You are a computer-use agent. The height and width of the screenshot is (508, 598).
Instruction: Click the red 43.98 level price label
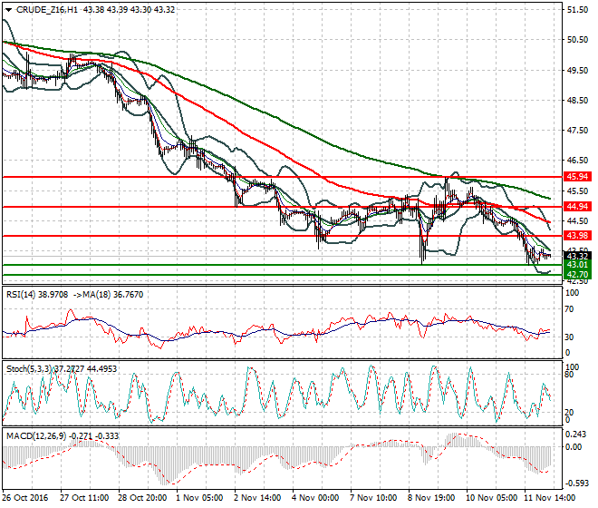pos(577,236)
